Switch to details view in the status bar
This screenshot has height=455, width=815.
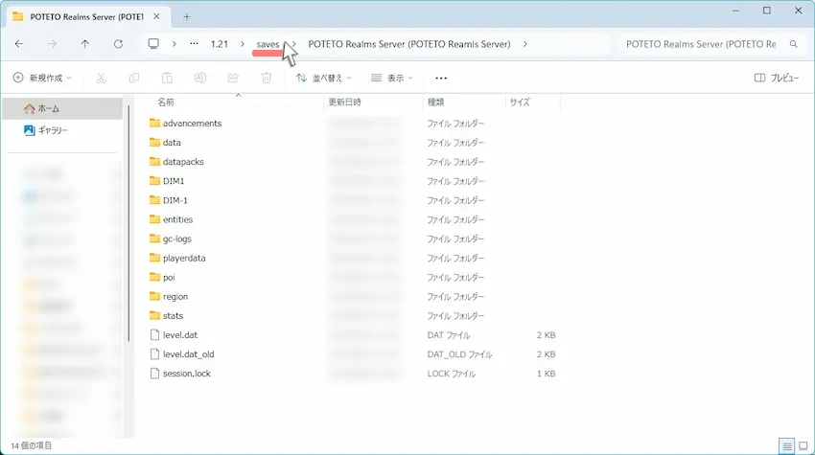(x=786, y=445)
